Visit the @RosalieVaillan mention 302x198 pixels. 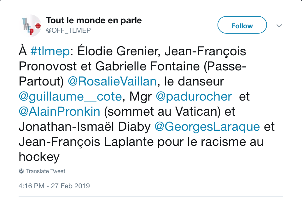(x=112, y=81)
